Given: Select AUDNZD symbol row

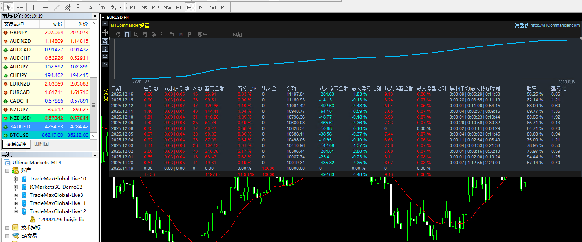Looking at the screenshot, I should pyautogui.click(x=45, y=41).
